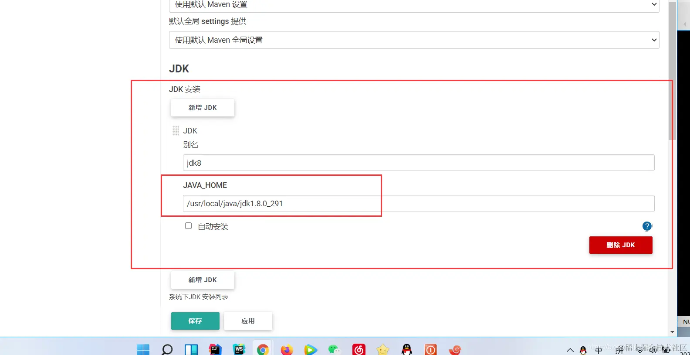Open Firefox from the taskbar
The image size is (690, 355).
[287, 349]
